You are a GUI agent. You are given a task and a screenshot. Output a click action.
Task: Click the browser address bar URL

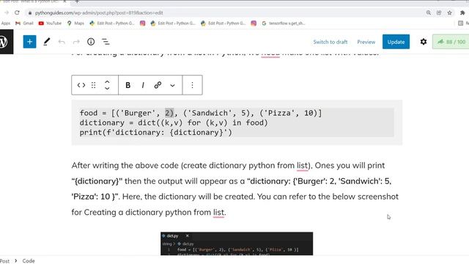click(99, 13)
